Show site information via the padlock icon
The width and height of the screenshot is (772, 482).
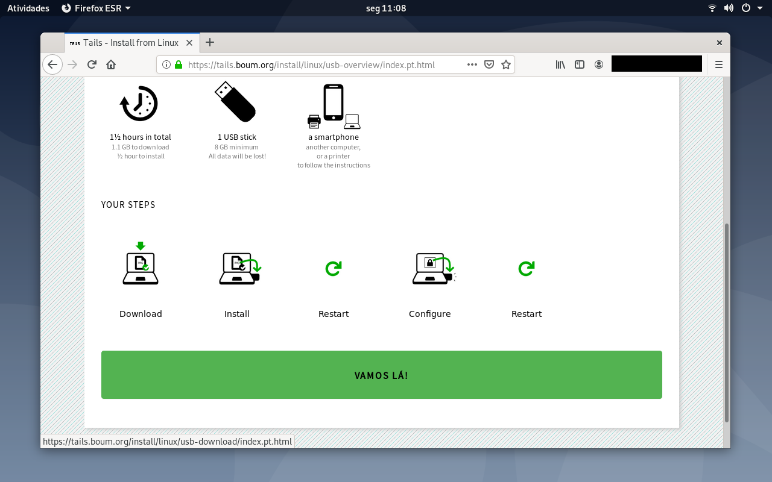tap(179, 64)
